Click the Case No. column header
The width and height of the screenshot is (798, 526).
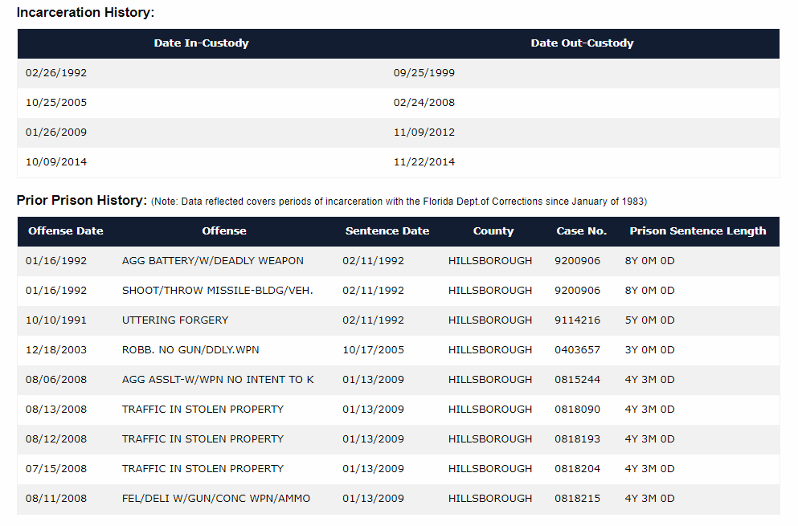(x=581, y=231)
